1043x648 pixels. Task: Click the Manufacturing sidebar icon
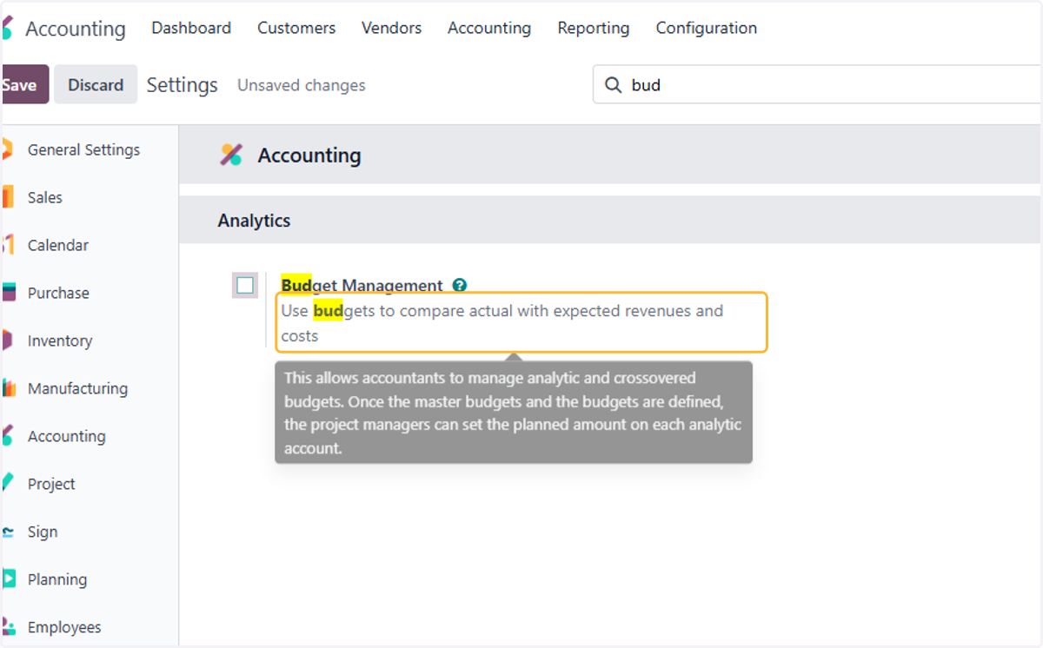coord(9,388)
